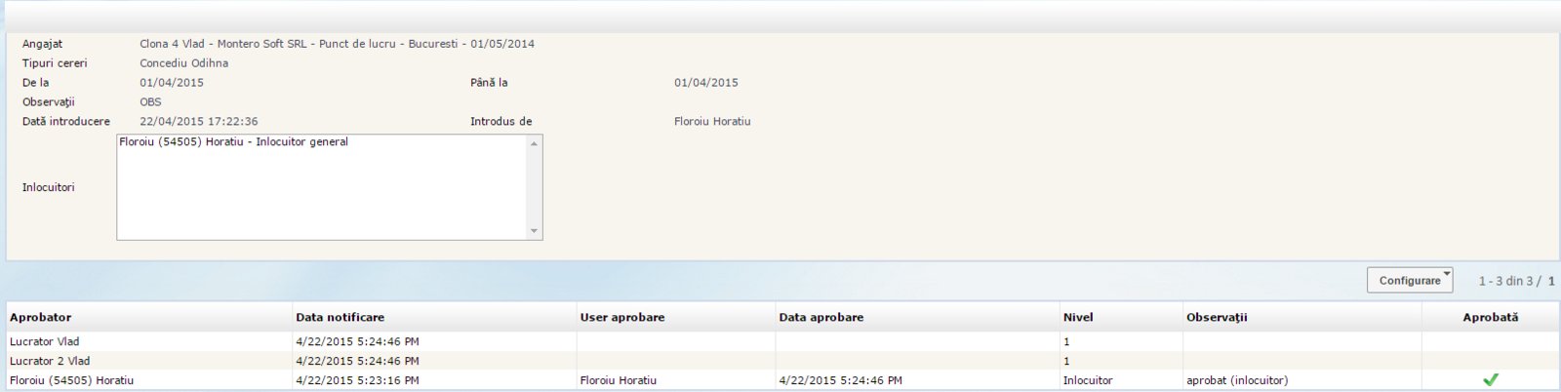Select the Lucrator Vlad row
The height and width of the screenshot is (392, 1561).
click(x=45, y=342)
